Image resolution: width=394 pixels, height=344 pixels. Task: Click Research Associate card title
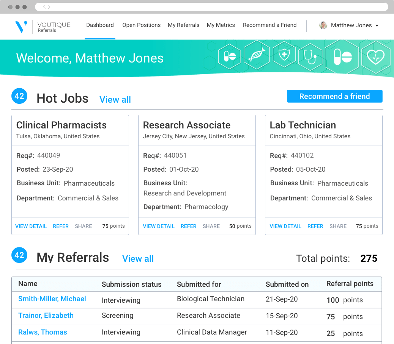tap(187, 125)
